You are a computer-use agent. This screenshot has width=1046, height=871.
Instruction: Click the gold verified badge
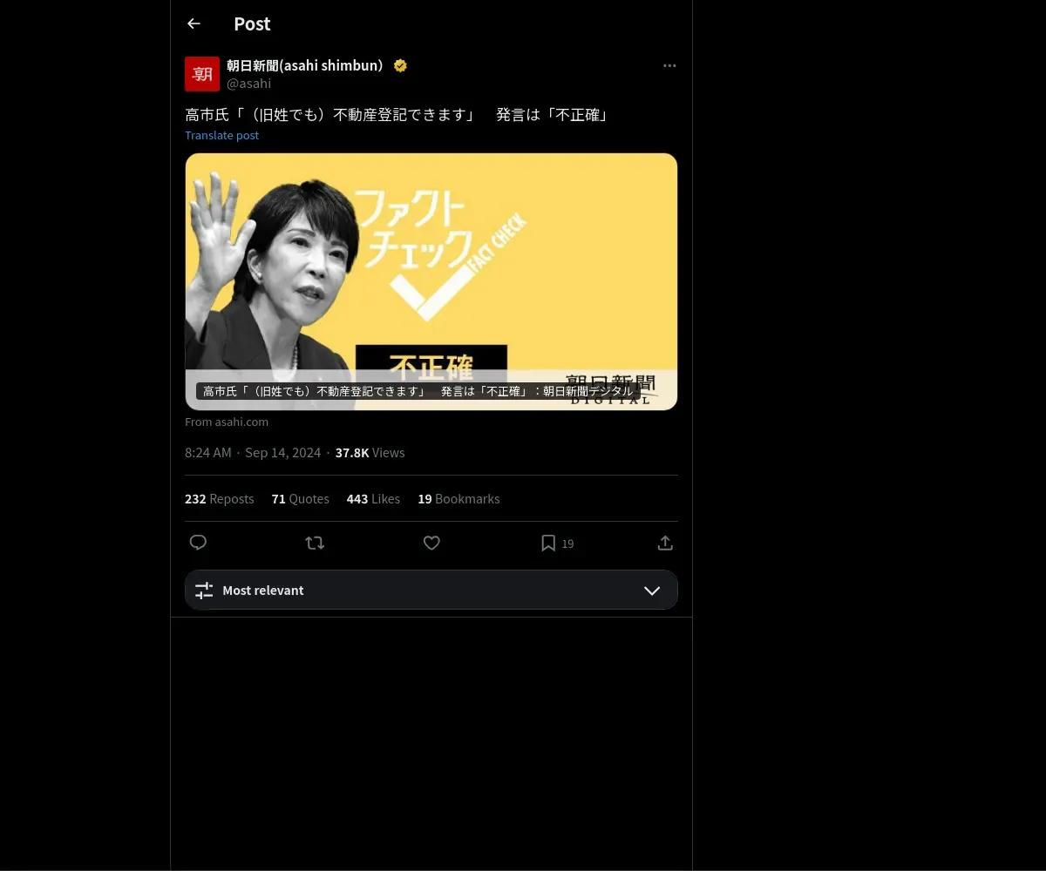(x=400, y=65)
